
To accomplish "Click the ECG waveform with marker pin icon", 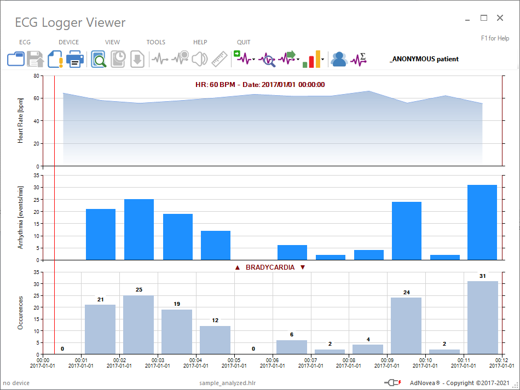I will [x=180, y=58].
